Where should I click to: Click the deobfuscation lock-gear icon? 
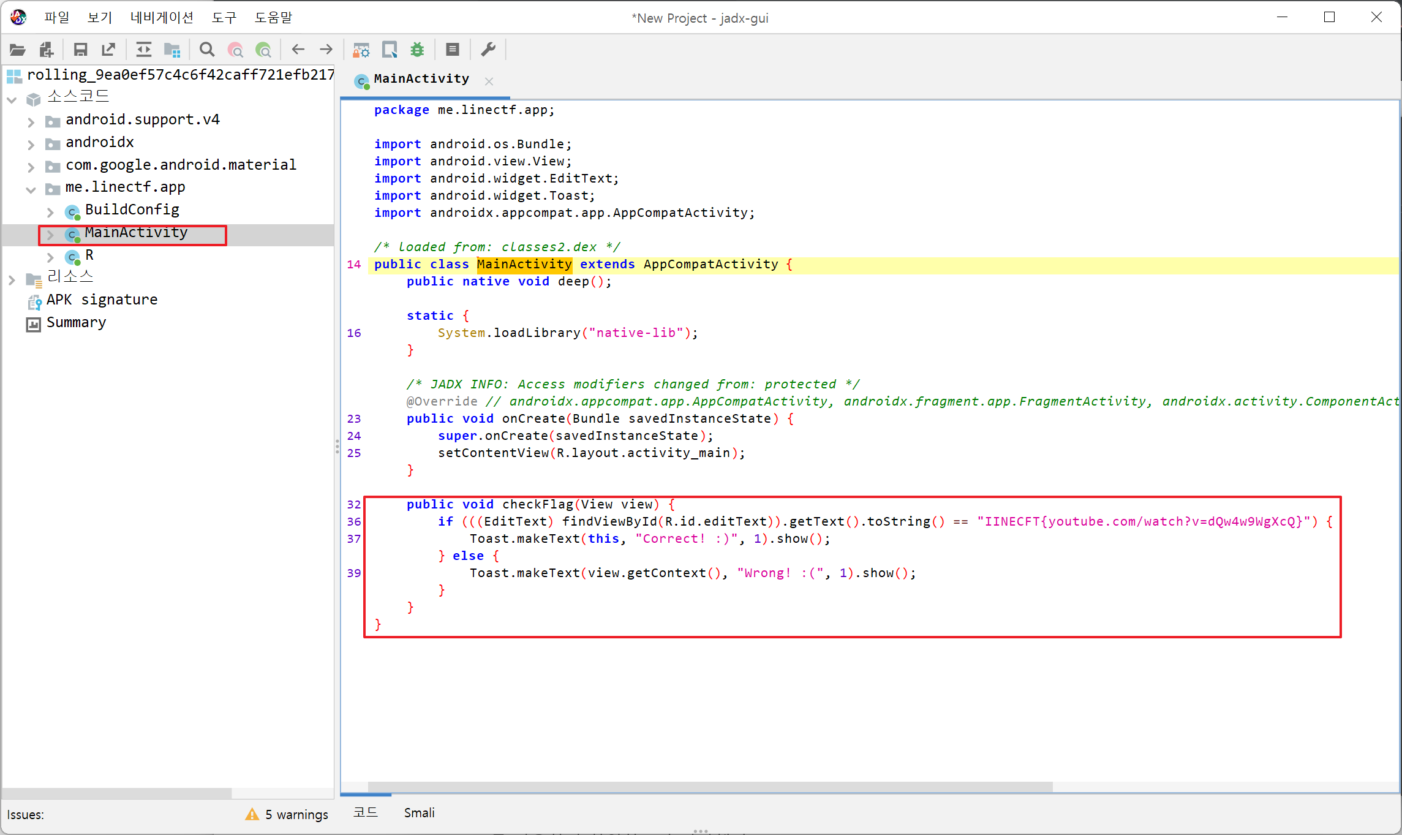361,50
